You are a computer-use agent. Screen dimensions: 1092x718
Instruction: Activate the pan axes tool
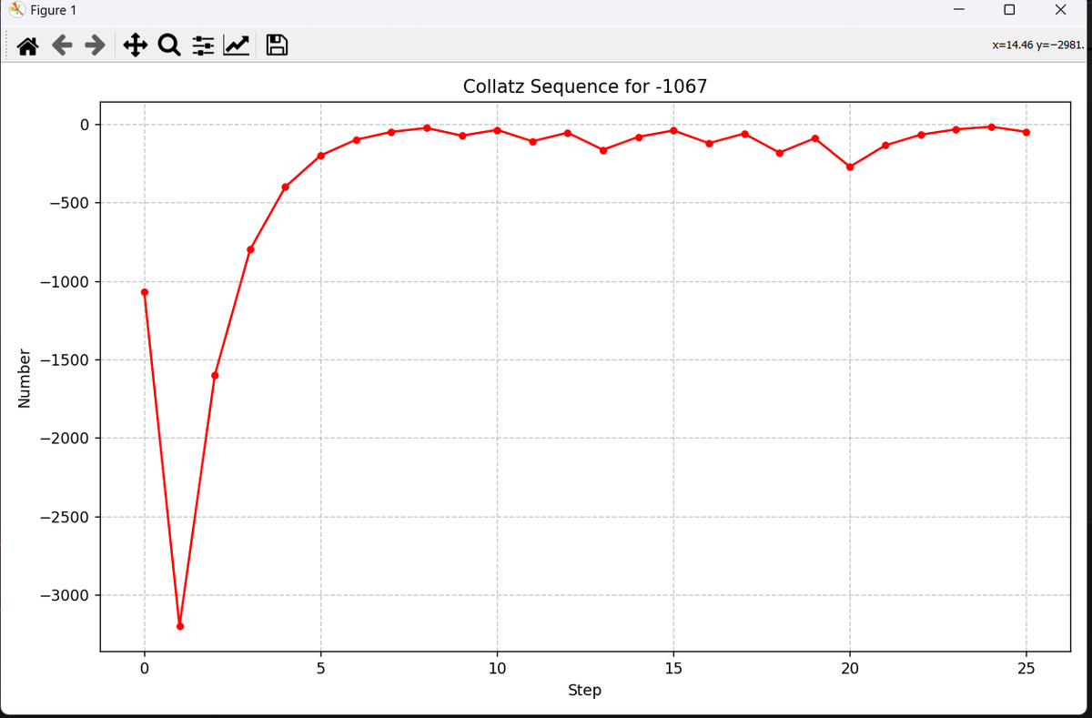point(135,45)
